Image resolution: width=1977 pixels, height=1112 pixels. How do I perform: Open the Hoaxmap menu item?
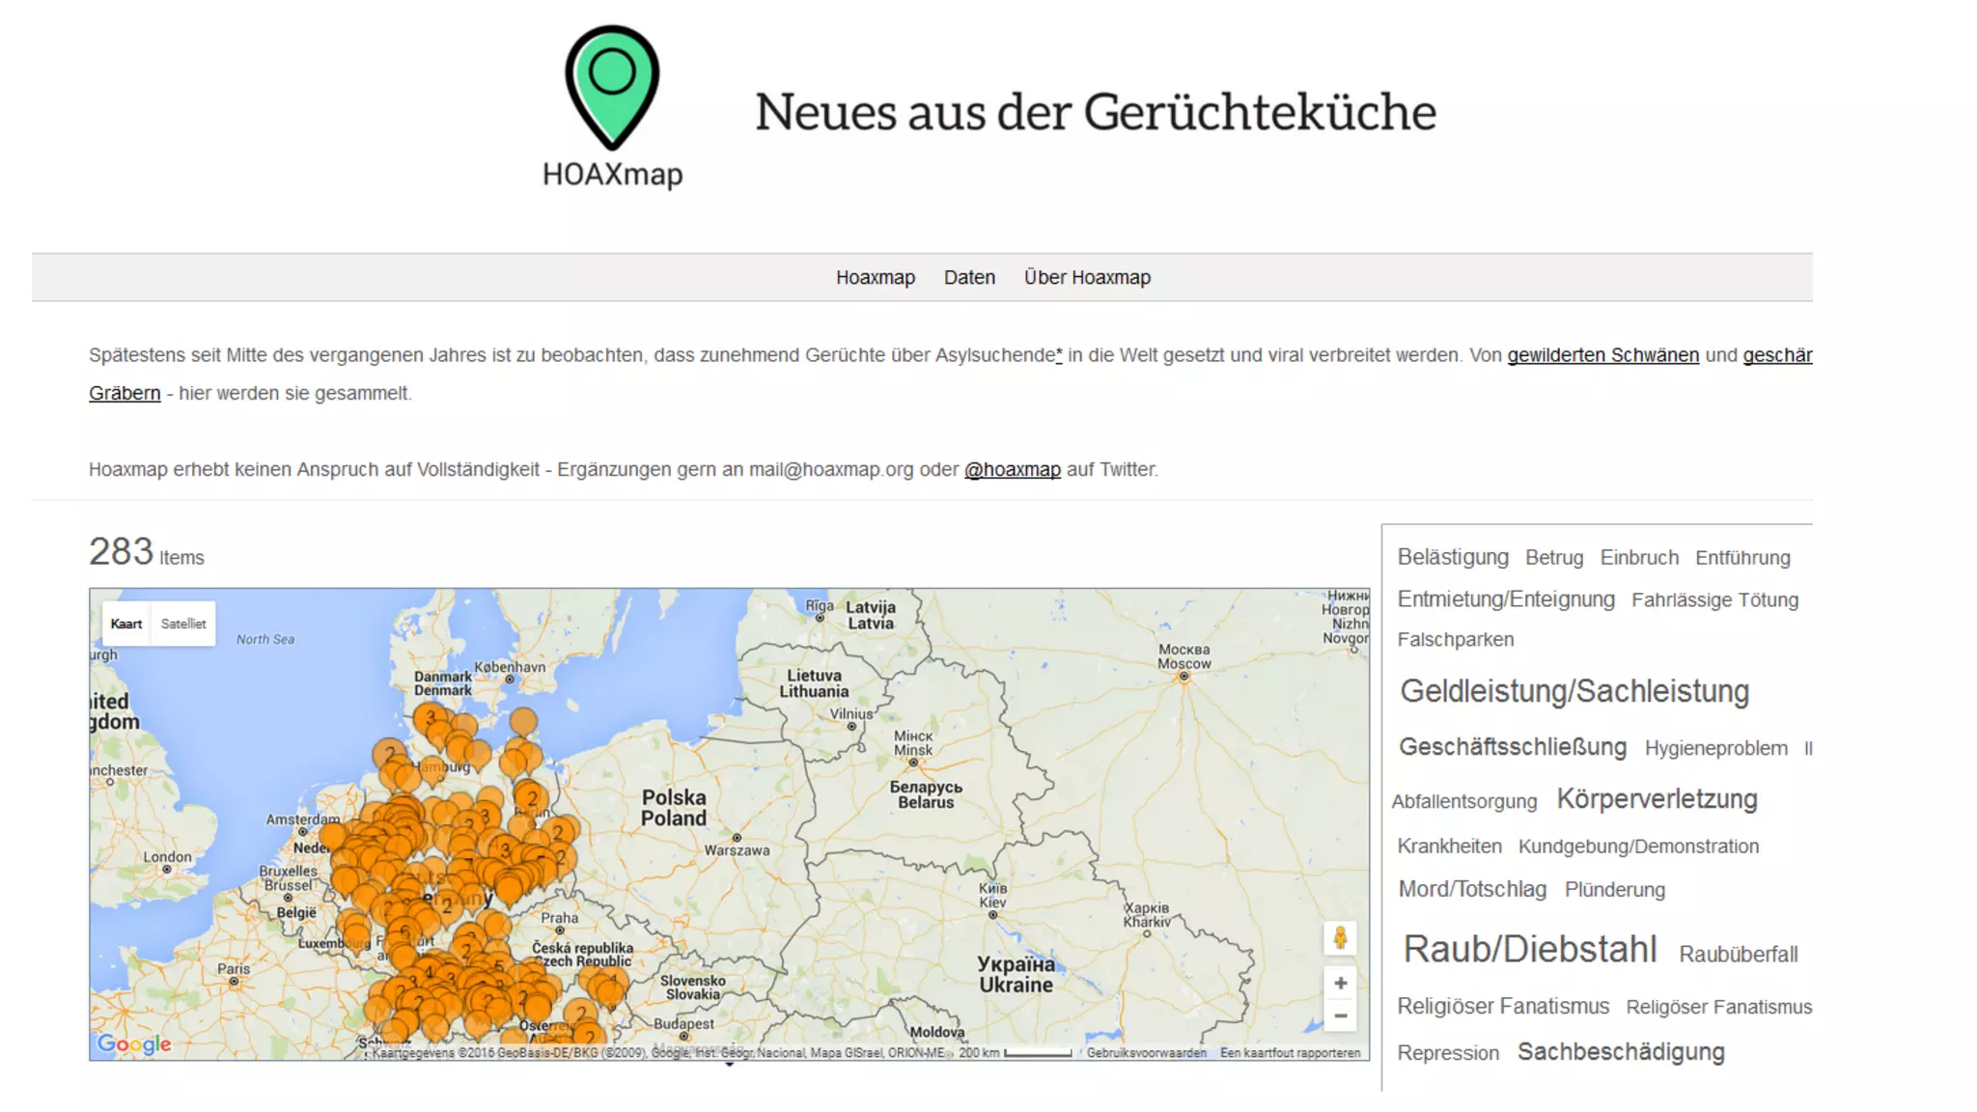point(875,277)
